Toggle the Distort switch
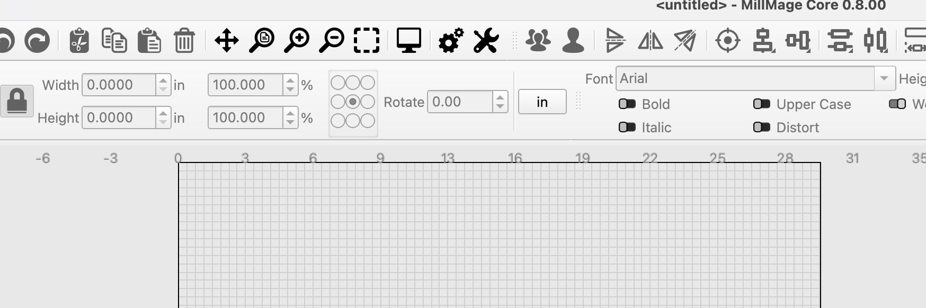 762,127
